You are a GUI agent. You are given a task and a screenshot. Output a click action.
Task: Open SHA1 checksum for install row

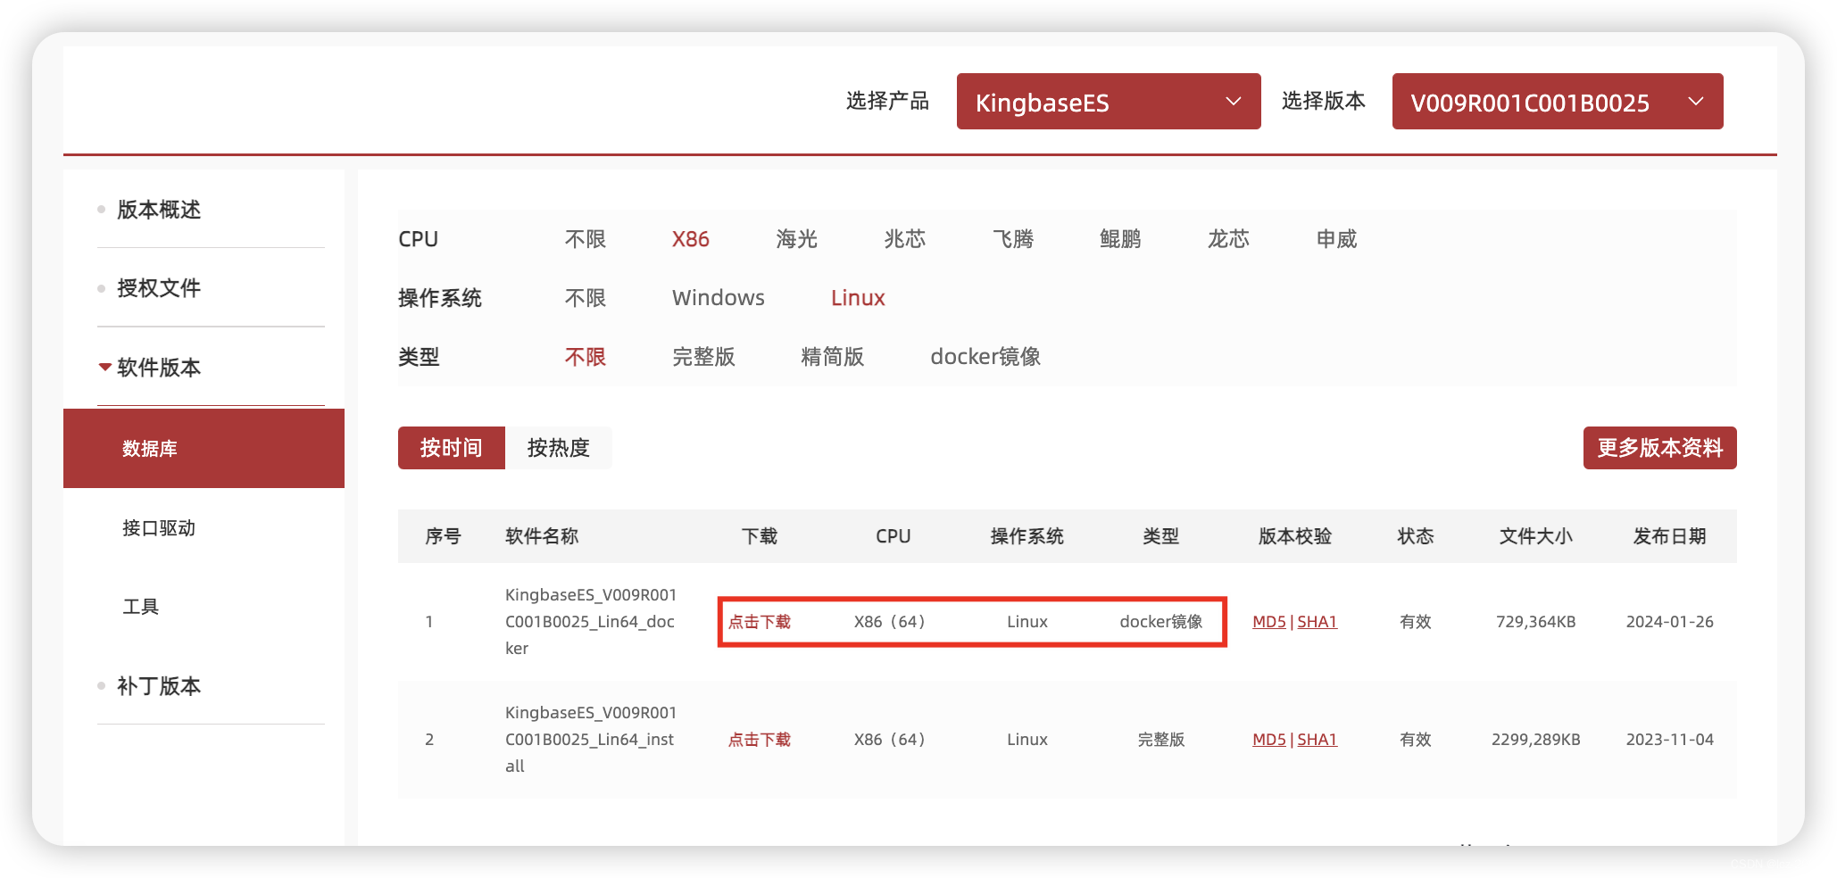1317,740
